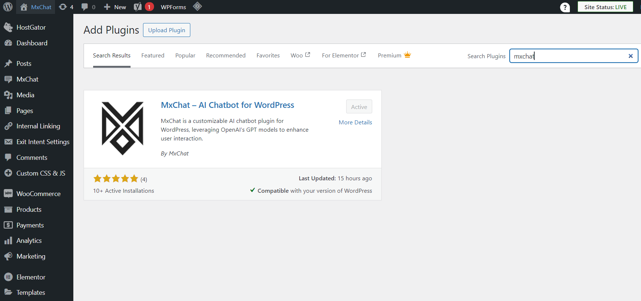The width and height of the screenshot is (641, 301).
Task: Open the Recommended tab
Action: click(226, 56)
